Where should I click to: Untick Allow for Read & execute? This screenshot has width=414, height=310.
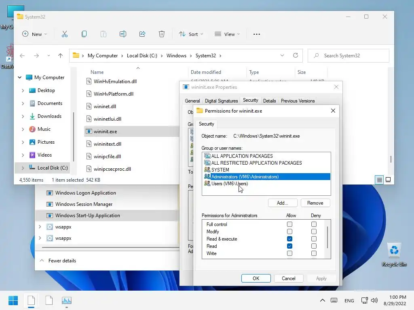(289, 239)
